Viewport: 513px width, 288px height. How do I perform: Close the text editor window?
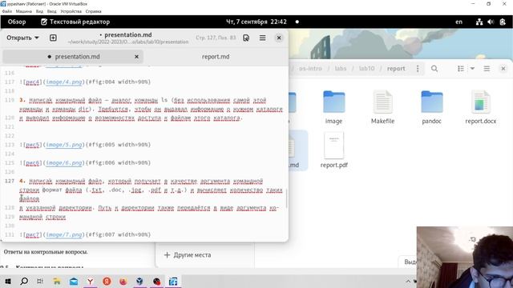coord(279,38)
